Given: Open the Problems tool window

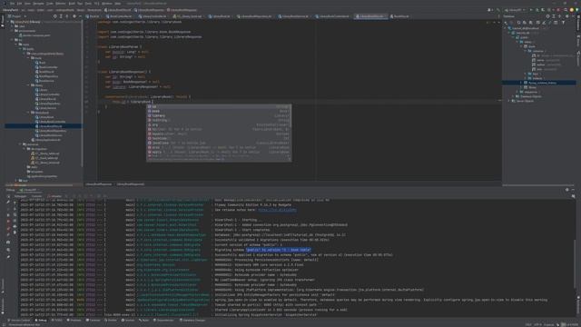Looking at the screenshot, I should [74, 320].
